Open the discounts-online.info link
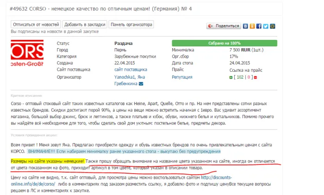Image resolution: width=324 pixels, height=195 pixels. (x=121, y=181)
